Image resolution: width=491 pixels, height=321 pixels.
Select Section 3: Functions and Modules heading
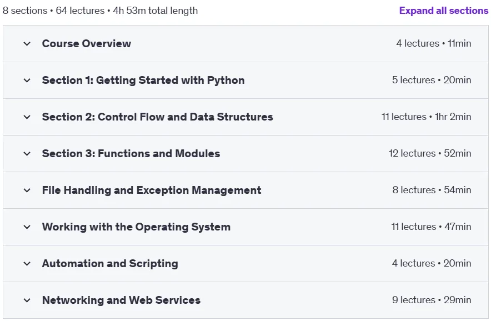131,153
